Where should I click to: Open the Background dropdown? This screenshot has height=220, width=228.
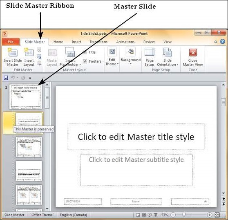[131, 56]
